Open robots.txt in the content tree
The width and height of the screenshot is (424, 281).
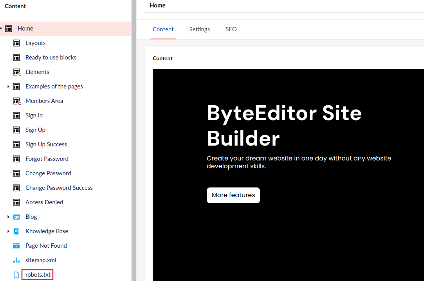[x=38, y=275]
